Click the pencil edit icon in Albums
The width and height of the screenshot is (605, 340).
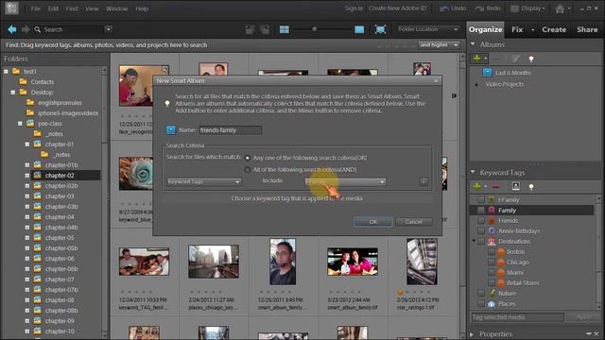516,59
